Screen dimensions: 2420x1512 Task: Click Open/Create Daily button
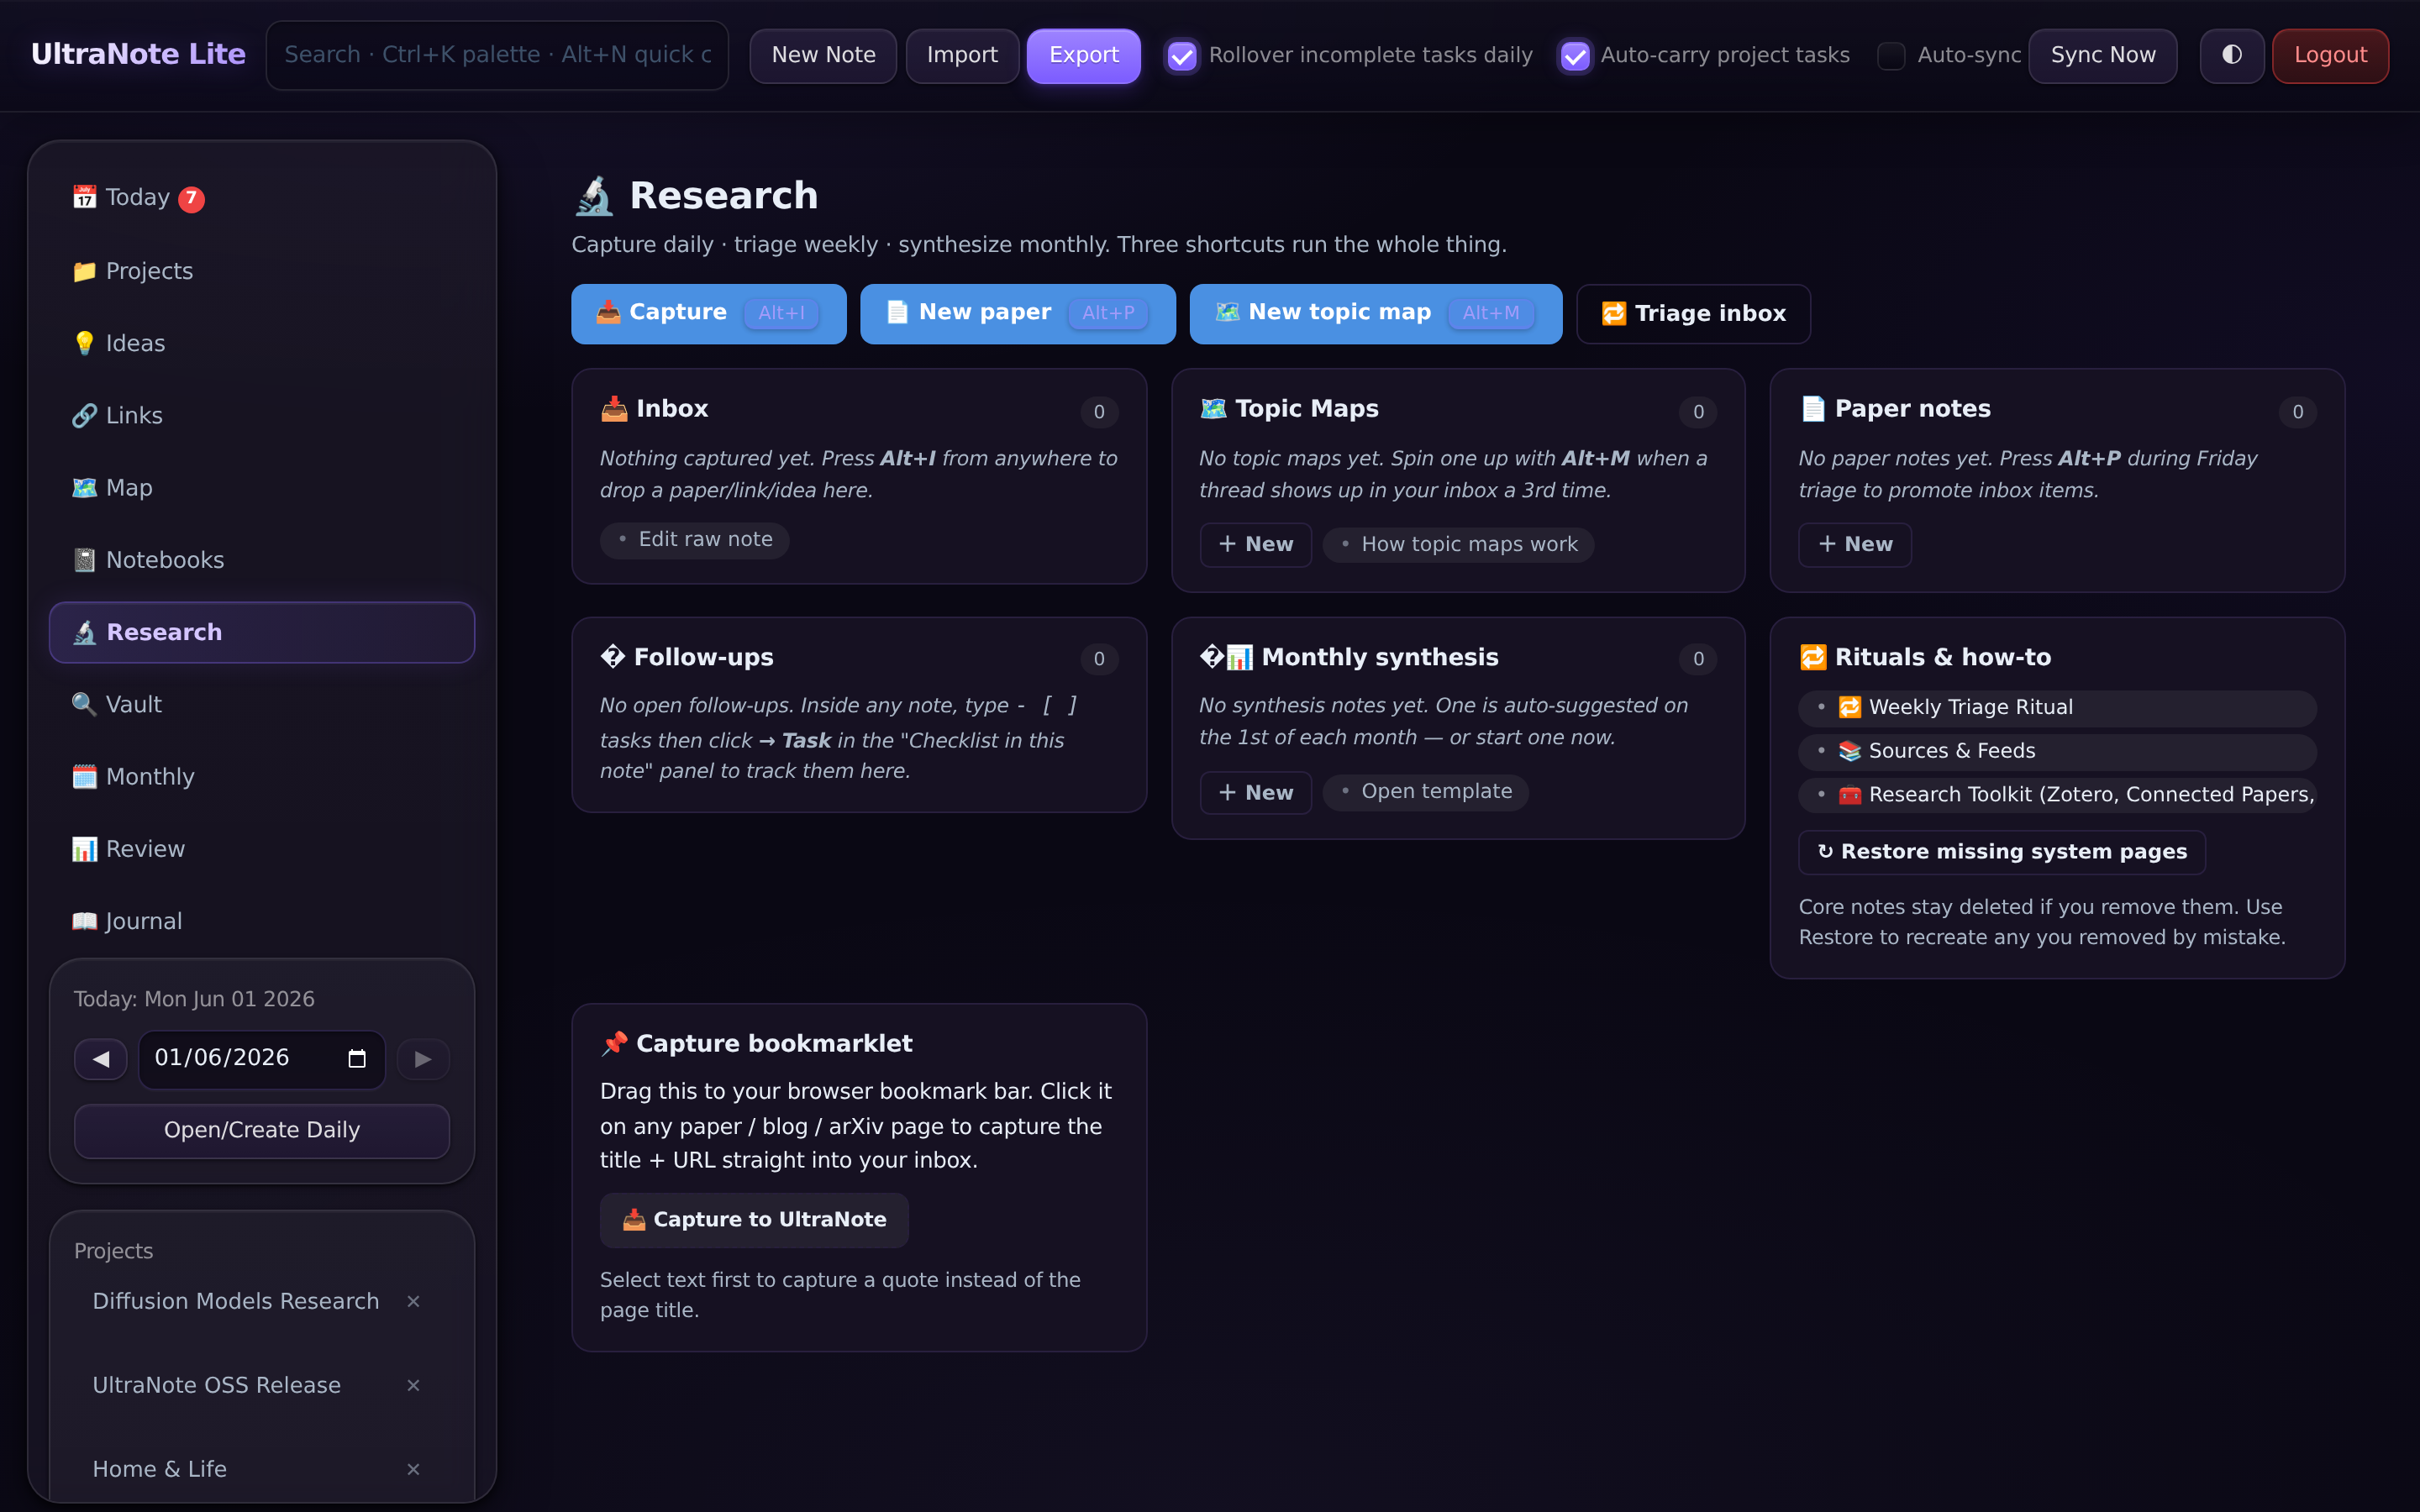click(x=262, y=1131)
